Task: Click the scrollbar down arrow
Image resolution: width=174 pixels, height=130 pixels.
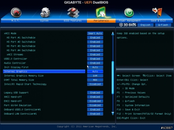Action: pyautogui.click(x=113, y=113)
